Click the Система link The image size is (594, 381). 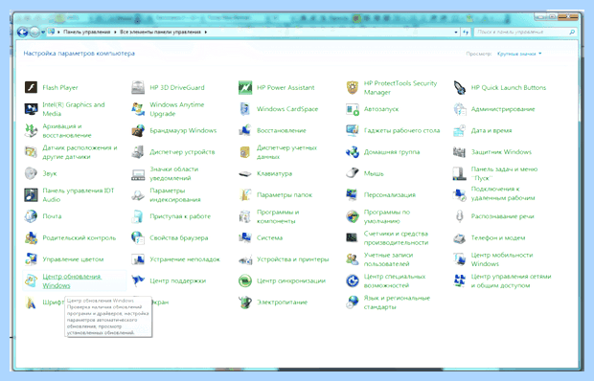point(270,238)
